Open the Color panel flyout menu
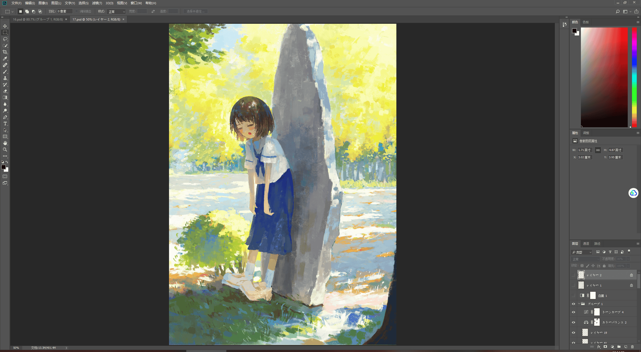The width and height of the screenshot is (641, 352). 638,22
